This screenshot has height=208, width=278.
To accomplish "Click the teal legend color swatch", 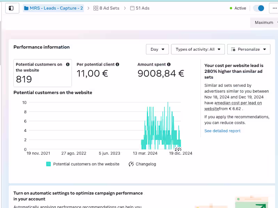I will coord(49,164).
